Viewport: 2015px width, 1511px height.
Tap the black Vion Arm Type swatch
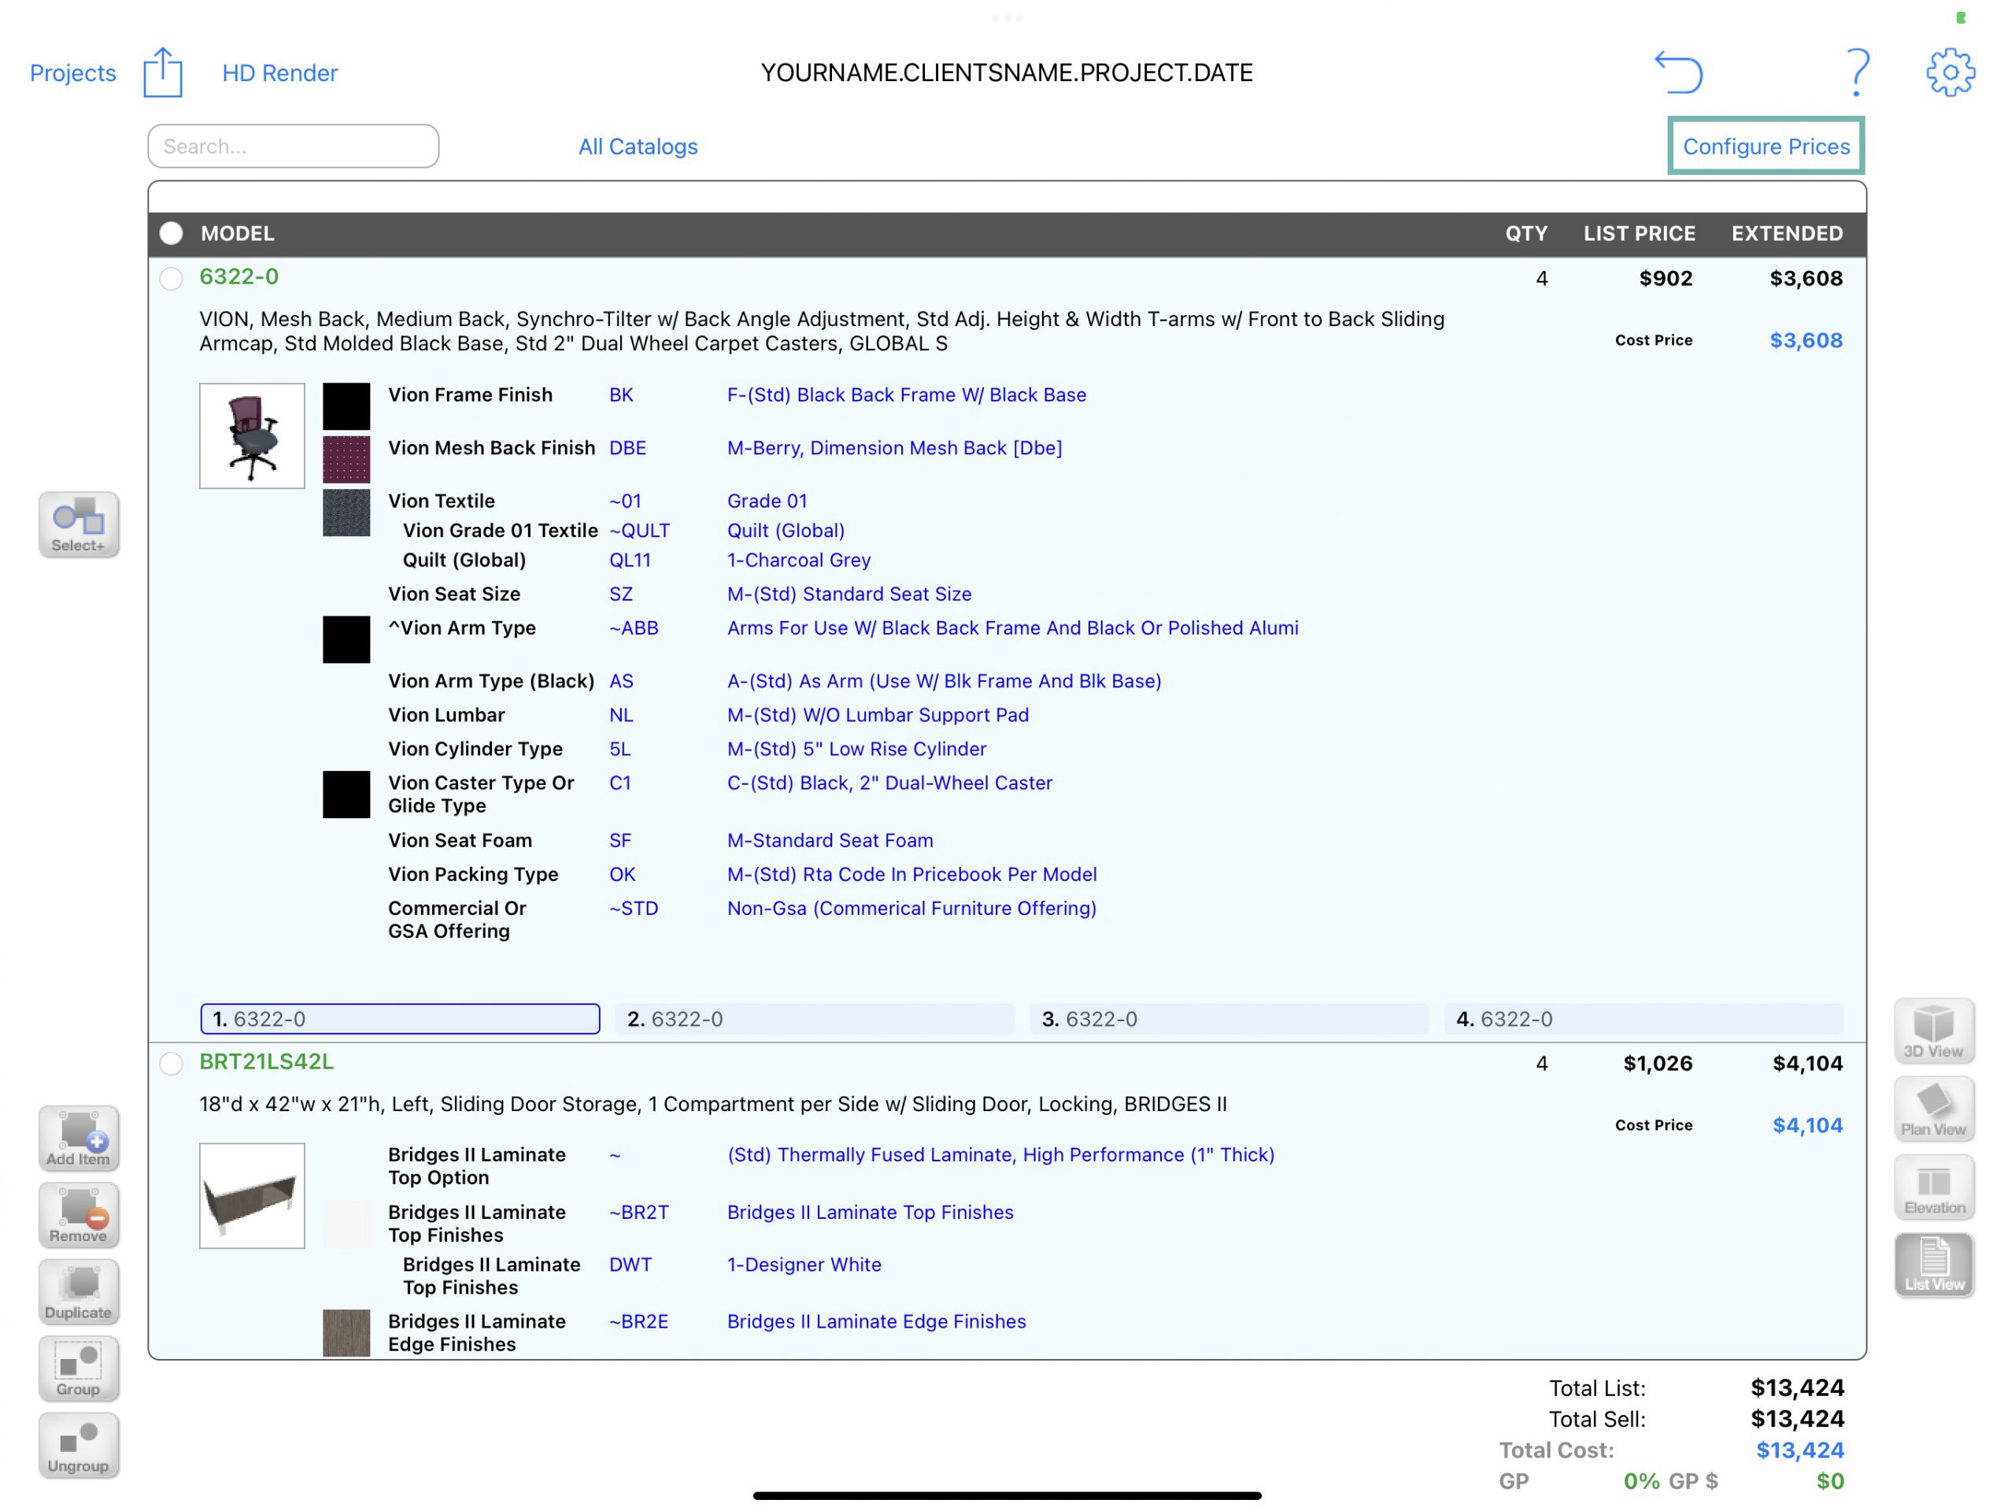click(x=346, y=640)
